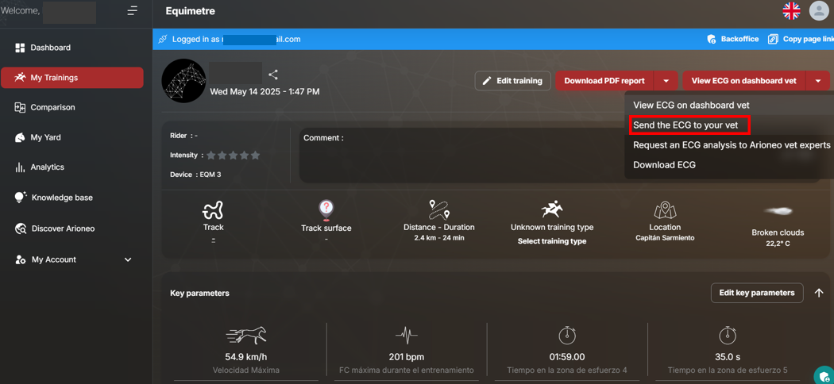
Task: Click Edit key parameters
Action: pyautogui.click(x=757, y=293)
